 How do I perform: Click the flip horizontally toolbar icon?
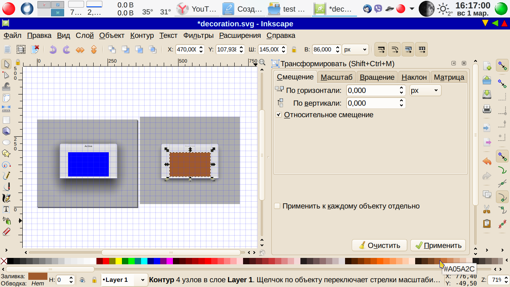coord(80,50)
